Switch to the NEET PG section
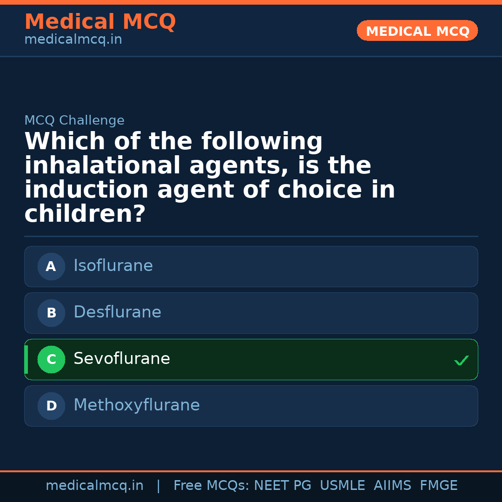This screenshot has height=502, width=502. pyautogui.click(x=283, y=485)
